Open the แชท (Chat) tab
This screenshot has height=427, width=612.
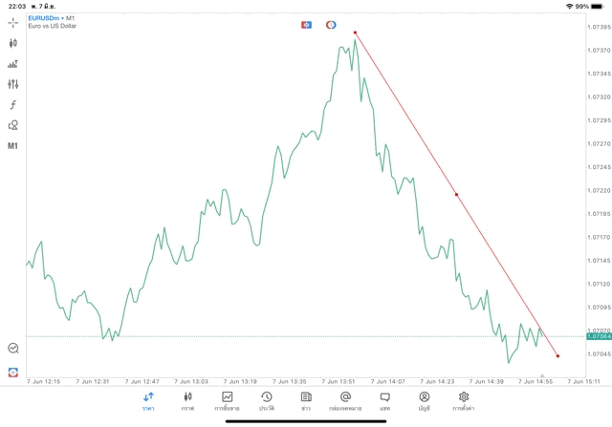384,400
